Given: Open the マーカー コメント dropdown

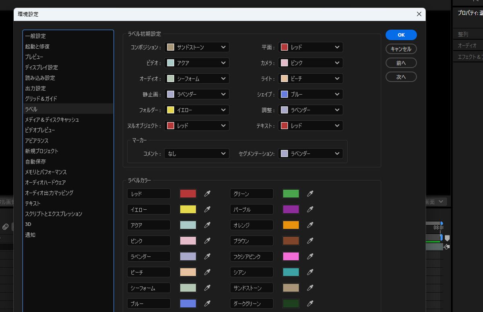Looking at the screenshot, I should click(x=197, y=153).
